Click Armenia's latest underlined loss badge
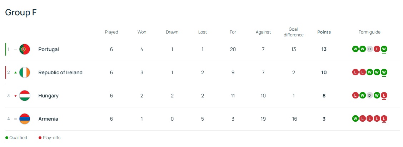The image size is (403, 147). pyautogui.click(x=384, y=118)
